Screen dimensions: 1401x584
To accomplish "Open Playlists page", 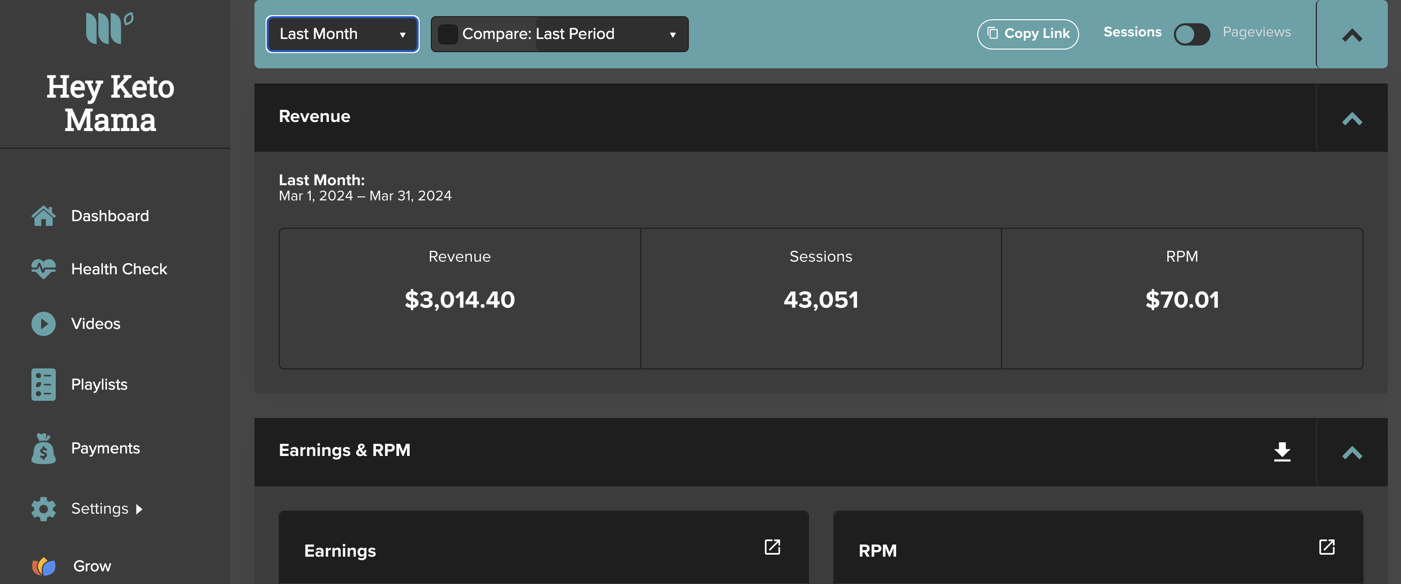I will click(99, 384).
